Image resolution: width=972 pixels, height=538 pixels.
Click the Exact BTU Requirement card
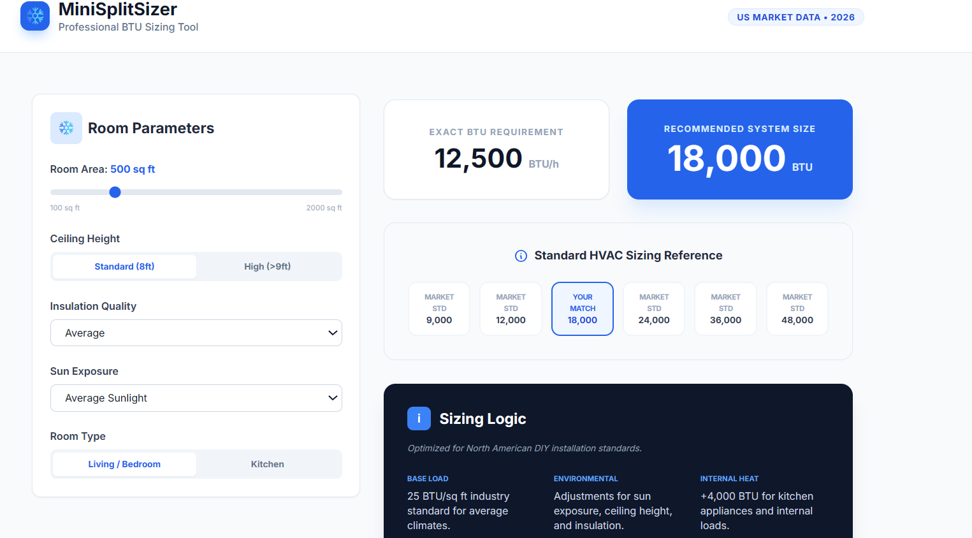click(x=496, y=149)
